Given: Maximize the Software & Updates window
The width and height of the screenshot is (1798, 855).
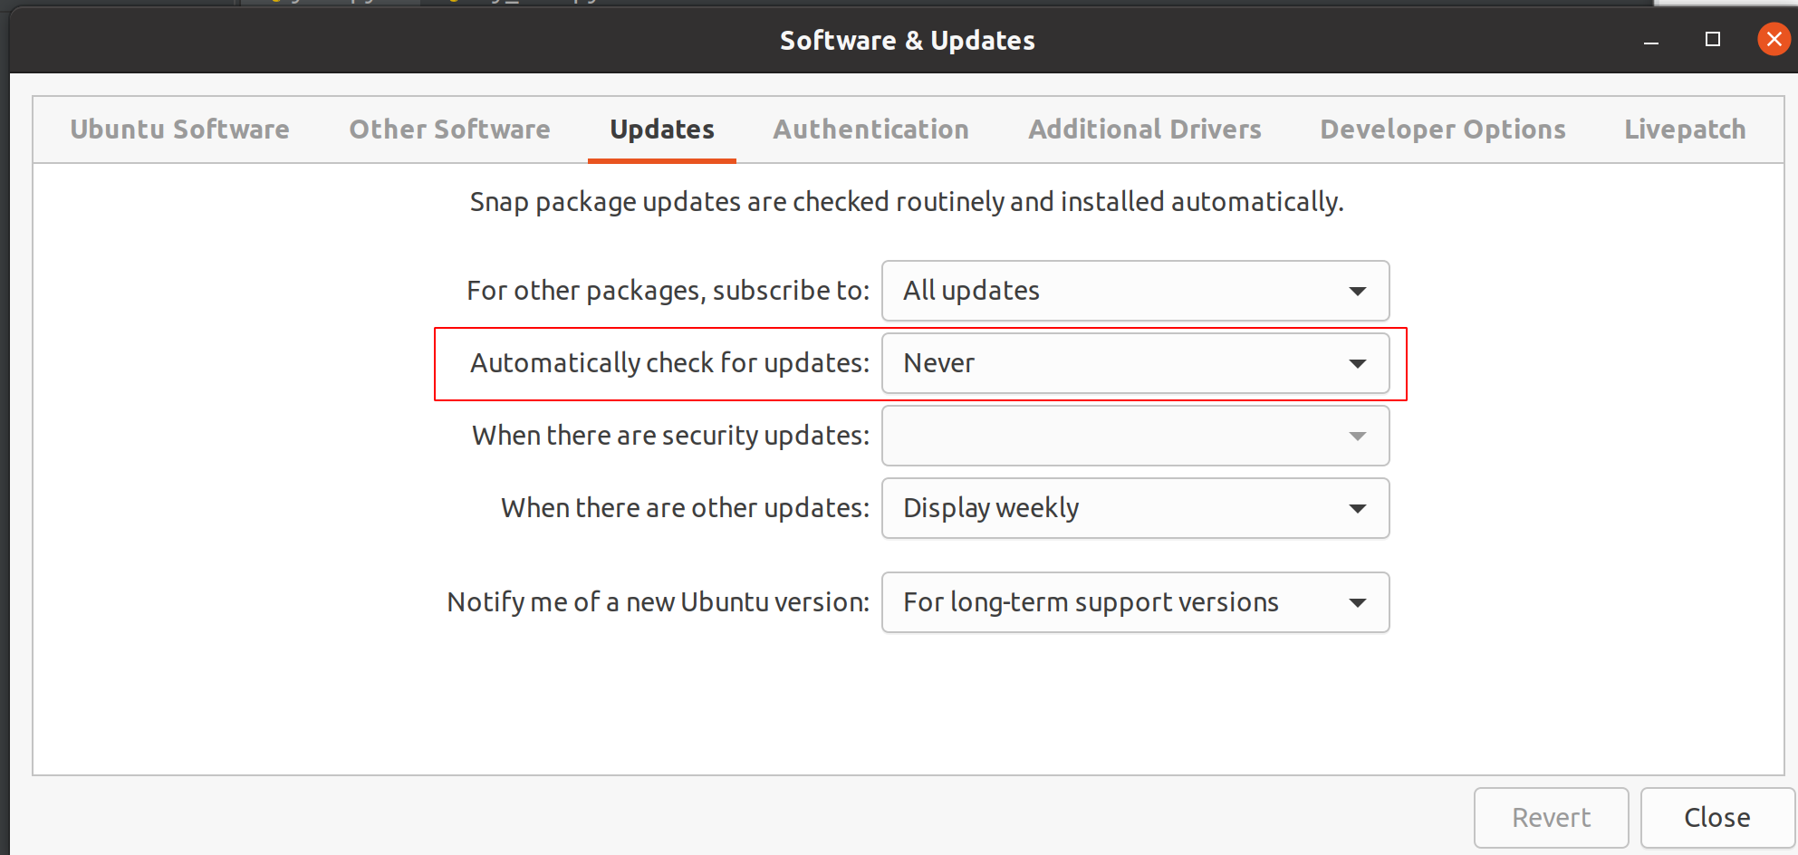Looking at the screenshot, I should pyautogui.click(x=1712, y=40).
